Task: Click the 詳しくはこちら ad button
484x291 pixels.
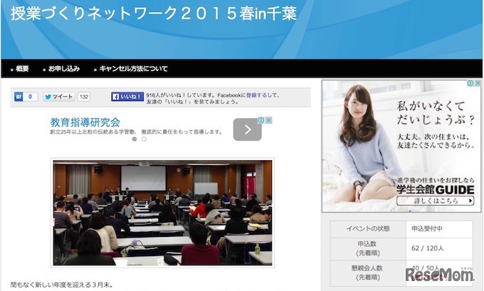Action: (436, 201)
